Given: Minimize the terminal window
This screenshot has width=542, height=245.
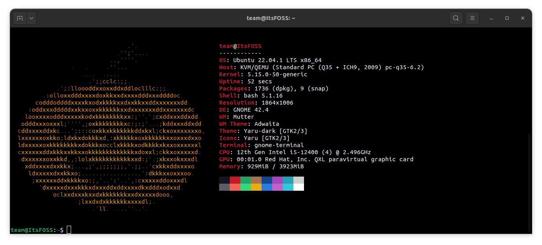Looking at the screenshot, I should (491, 18).
